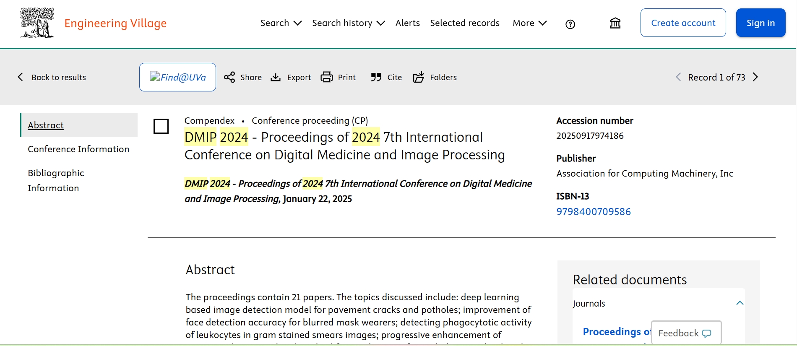The image size is (797, 346).
Task: Click the Related documents heading
Action: tap(630, 280)
